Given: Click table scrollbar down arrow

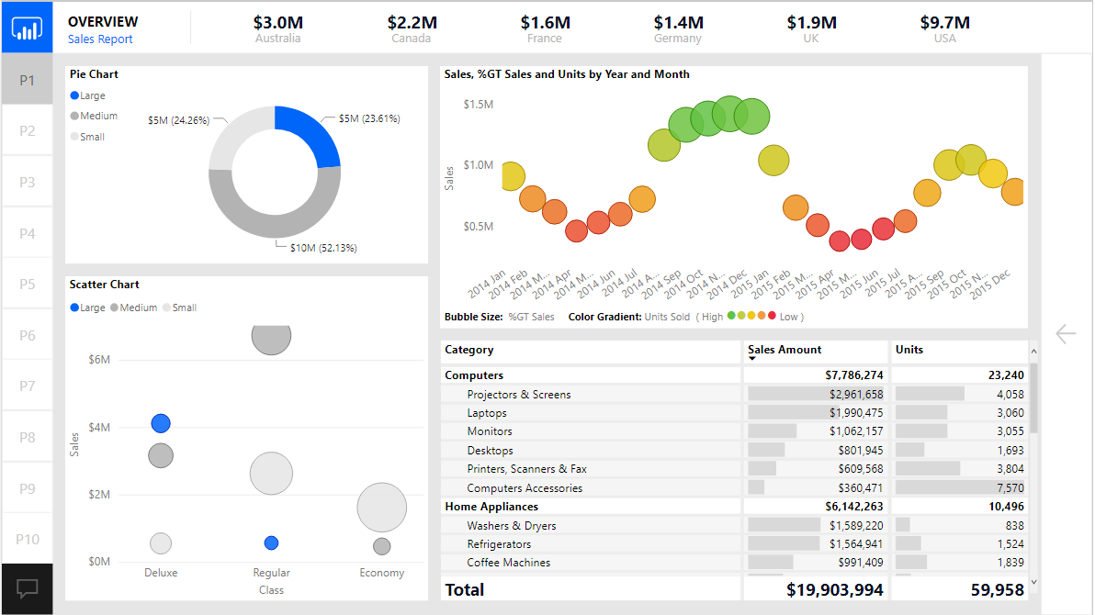Looking at the screenshot, I should (x=1033, y=581).
